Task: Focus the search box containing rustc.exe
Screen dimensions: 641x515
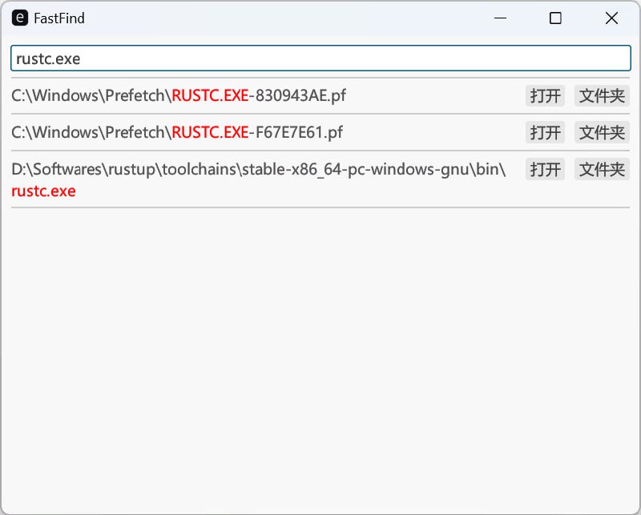Action: coord(320,58)
